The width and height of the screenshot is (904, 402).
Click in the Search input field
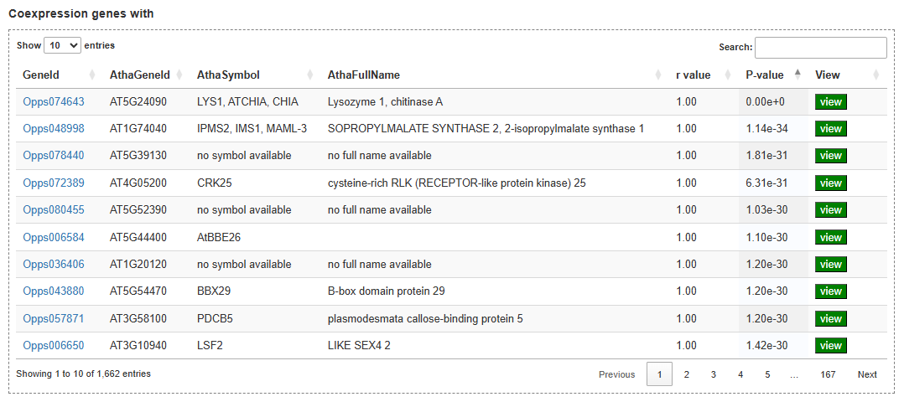coord(820,48)
